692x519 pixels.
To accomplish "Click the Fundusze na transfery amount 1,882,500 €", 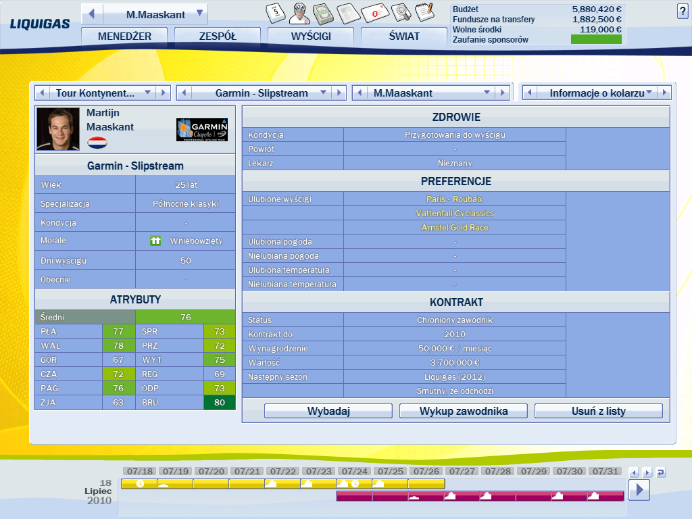I will [596, 19].
